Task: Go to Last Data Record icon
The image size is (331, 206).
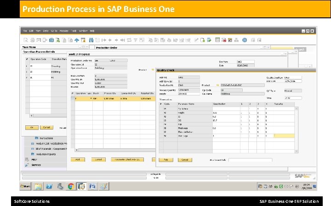Action: 123,40
